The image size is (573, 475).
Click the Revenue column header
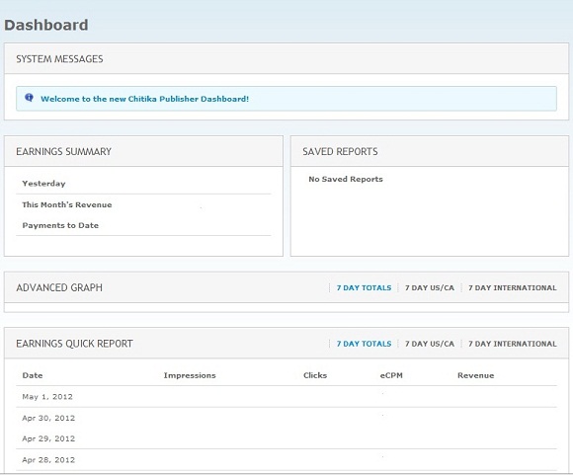point(475,375)
